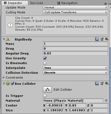Screen dimensions: 111x114
Task: Click the Navigation tab icon
Action: click(x=58, y=3)
